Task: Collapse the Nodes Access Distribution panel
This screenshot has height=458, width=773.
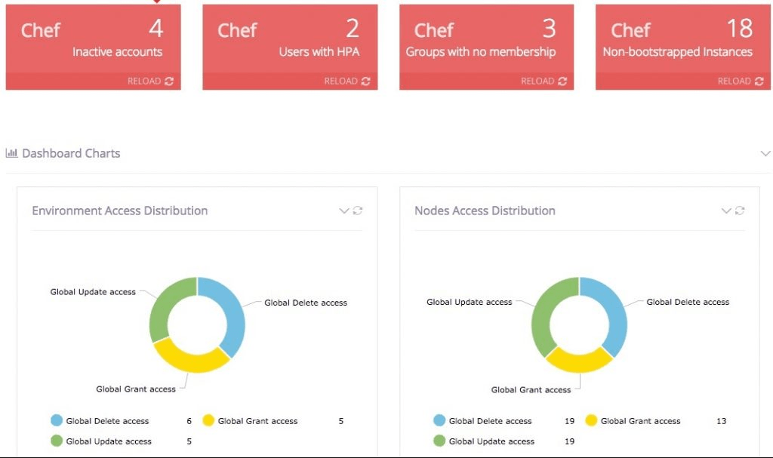Action: pos(726,211)
